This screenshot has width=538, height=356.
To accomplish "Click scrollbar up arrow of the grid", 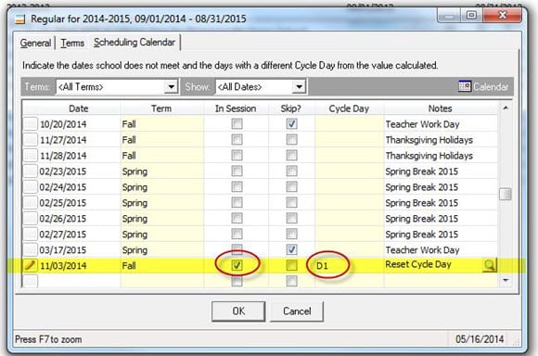I will pos(506,108).
